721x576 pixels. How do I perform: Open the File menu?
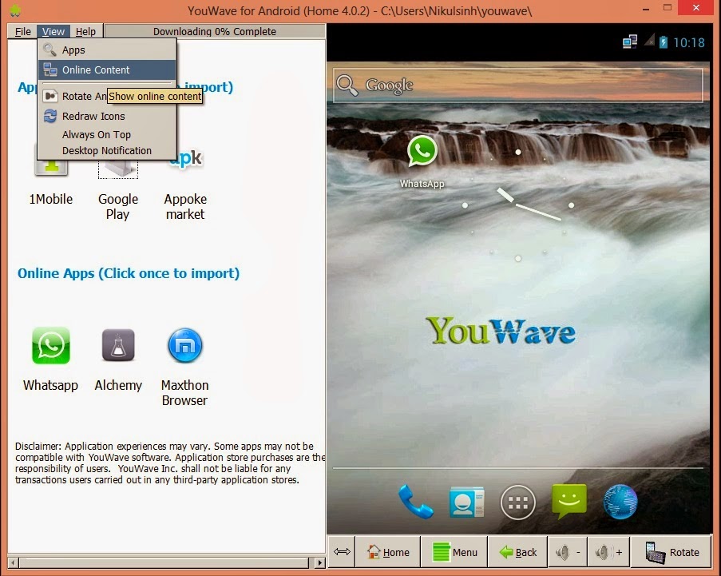click(22, 31)
